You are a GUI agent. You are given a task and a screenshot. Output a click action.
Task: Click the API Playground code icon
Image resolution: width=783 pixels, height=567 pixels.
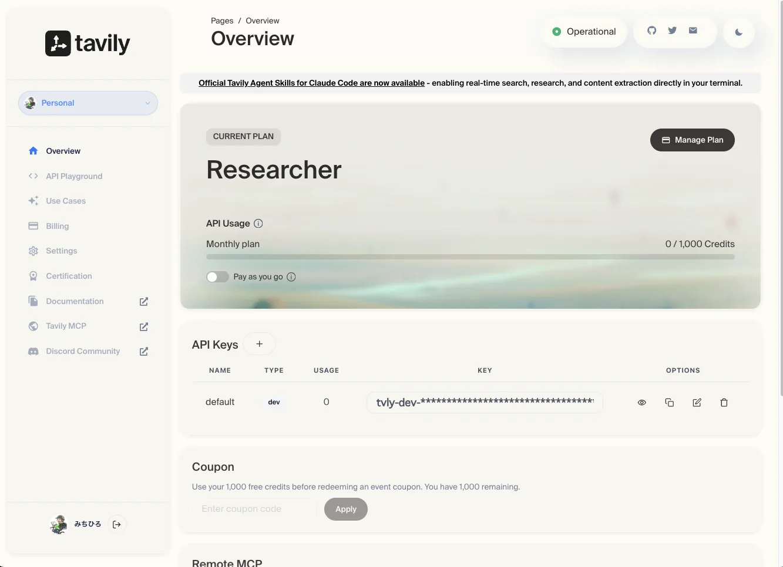[33, 176]
